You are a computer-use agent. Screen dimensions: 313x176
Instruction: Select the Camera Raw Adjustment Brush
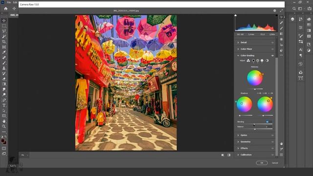pyautogui.click(x=281, y=28)
